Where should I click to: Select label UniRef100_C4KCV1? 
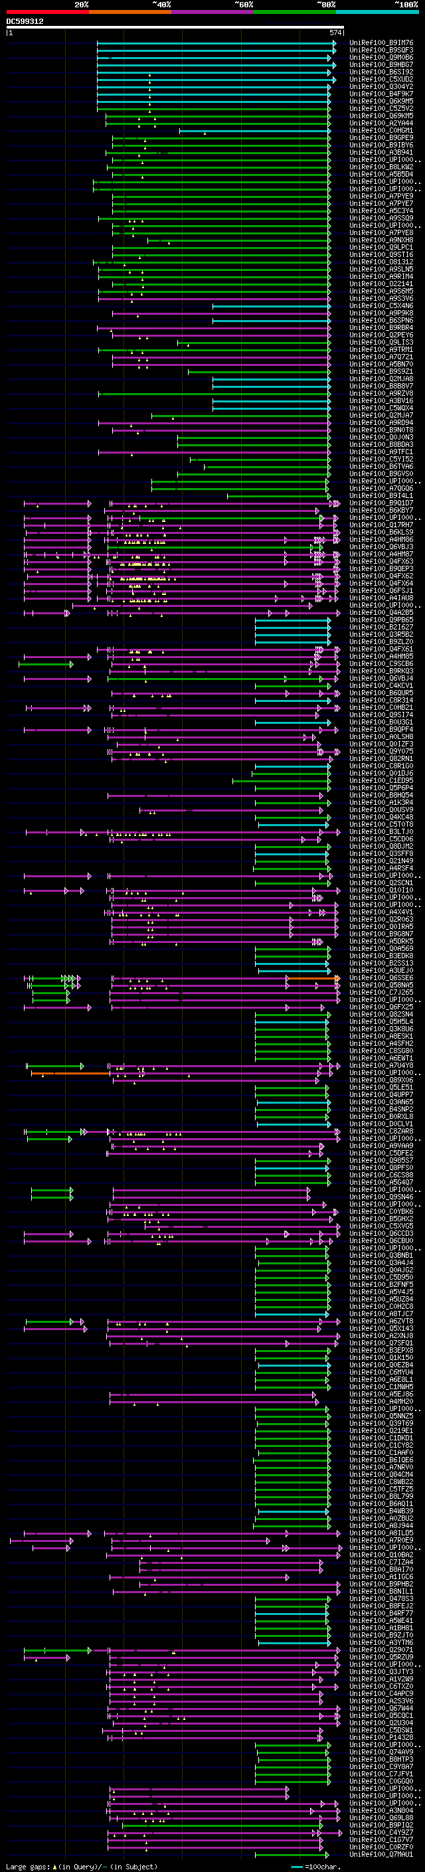point(381,685)
